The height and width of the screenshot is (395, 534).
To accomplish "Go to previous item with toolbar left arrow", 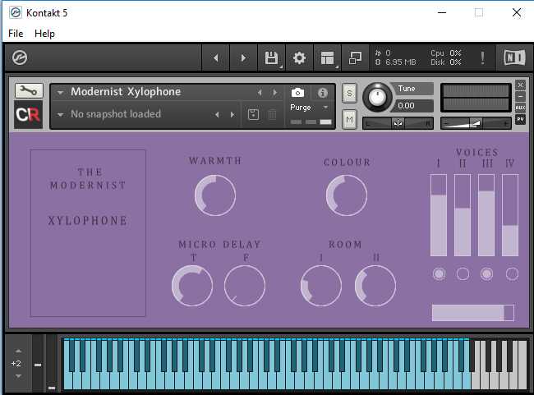I will 215,57.
